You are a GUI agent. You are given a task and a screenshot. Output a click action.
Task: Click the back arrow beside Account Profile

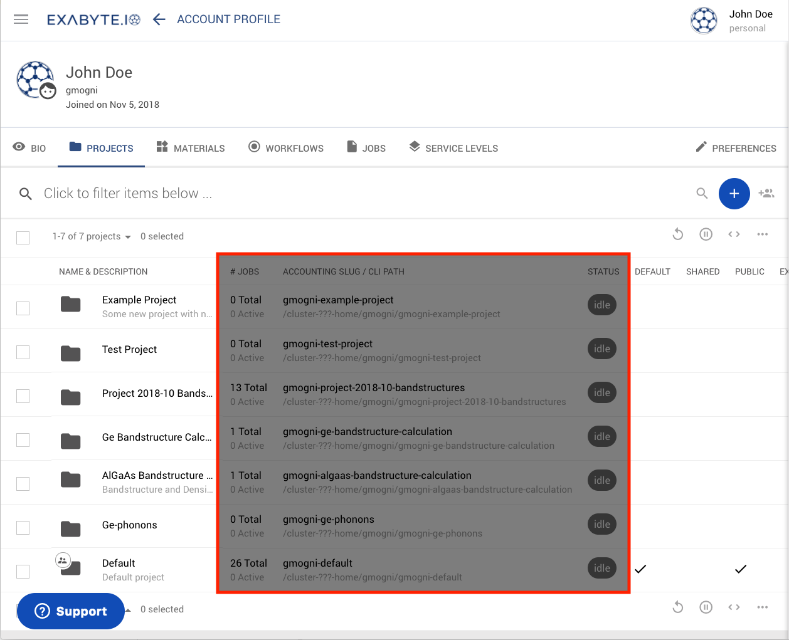[x=159, y=19]
